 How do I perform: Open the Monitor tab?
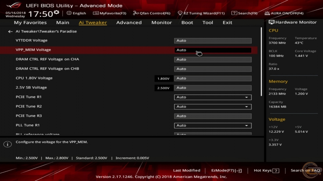[161, 23]
